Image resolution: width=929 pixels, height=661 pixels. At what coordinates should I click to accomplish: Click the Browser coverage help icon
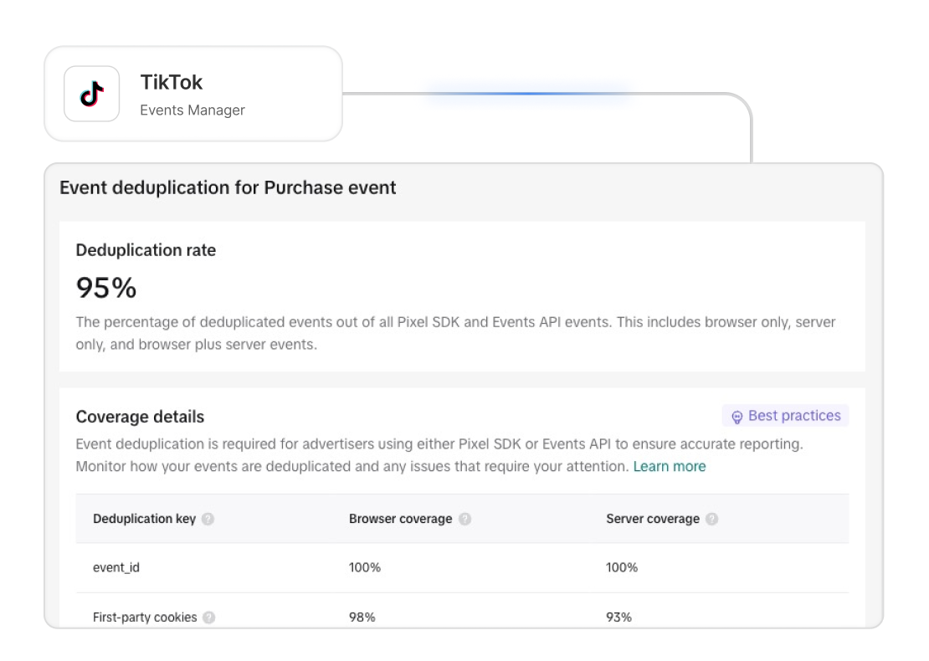pos(465,519)
